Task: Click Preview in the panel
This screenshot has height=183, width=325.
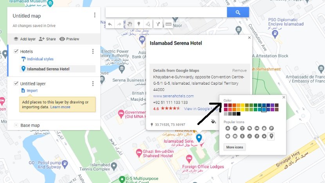Action: tap(69, 39)
